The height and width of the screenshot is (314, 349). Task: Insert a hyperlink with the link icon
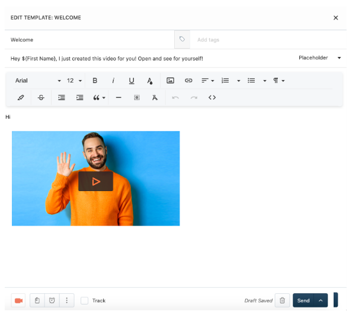(188, 81)
